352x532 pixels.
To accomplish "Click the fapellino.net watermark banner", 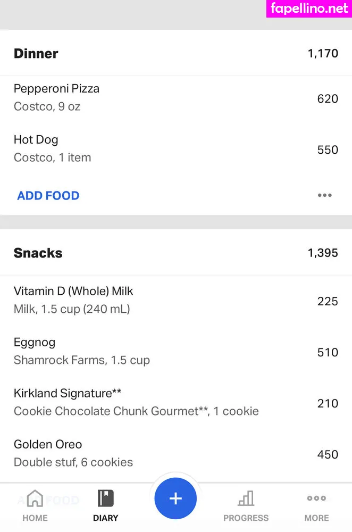I will coord(308,9).
